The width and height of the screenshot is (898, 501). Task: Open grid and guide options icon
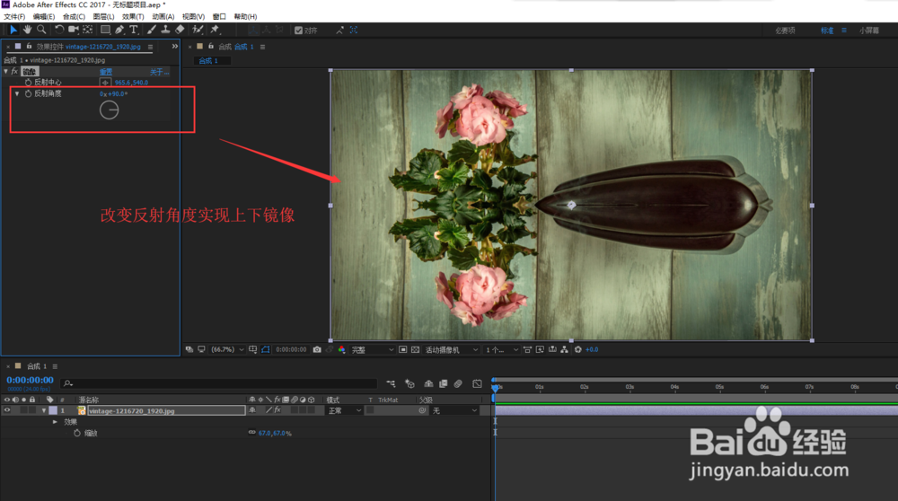pyautogui.click(x=252, y=349)
